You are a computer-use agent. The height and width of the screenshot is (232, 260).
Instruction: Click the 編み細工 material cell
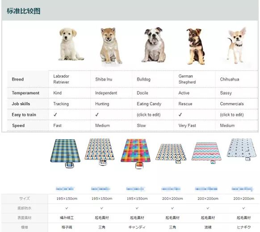[67, 218]
